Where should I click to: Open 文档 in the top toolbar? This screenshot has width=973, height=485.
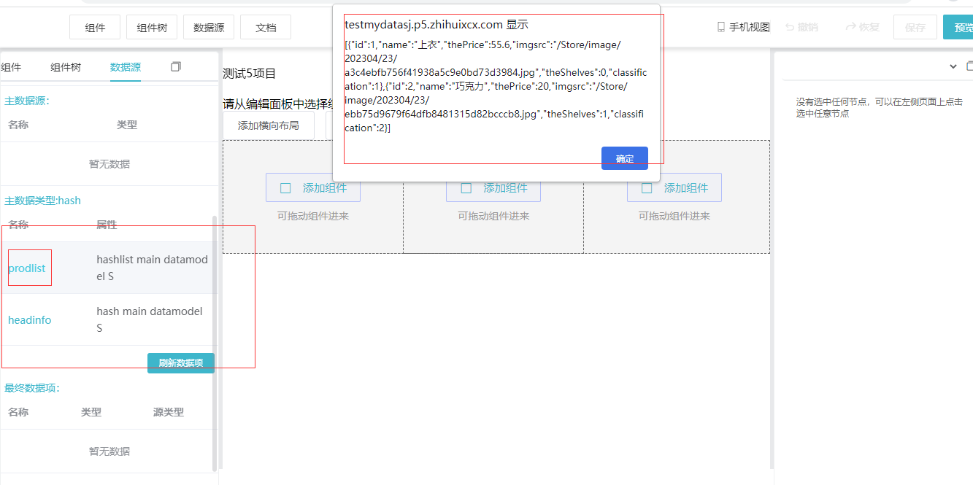[266, 27]
